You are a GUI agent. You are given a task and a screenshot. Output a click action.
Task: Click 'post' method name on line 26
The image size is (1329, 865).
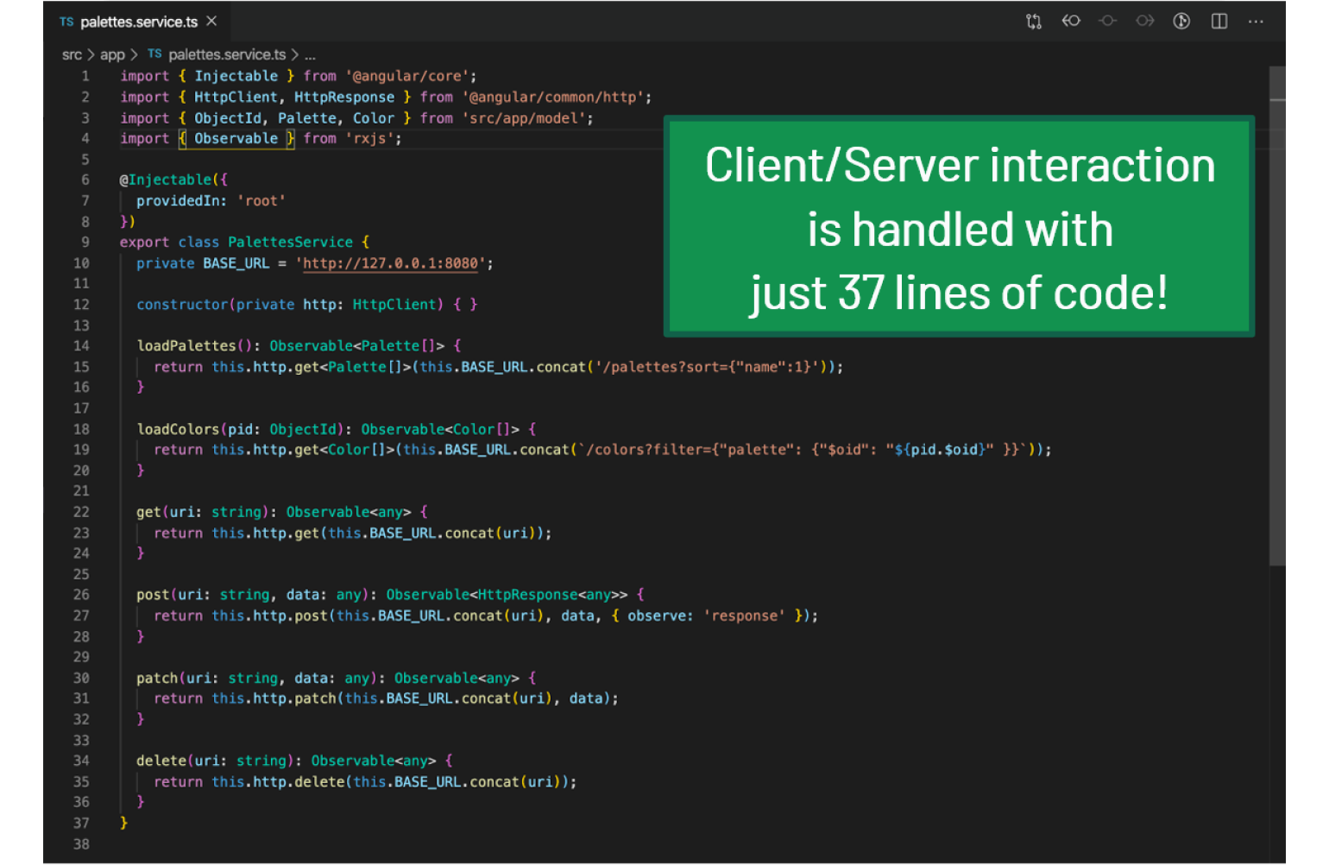coord(153,595)
